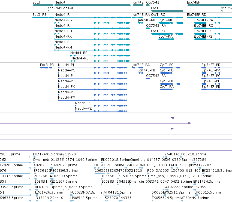Select cDNA RE49267.5prime

(x=51, y=168)
